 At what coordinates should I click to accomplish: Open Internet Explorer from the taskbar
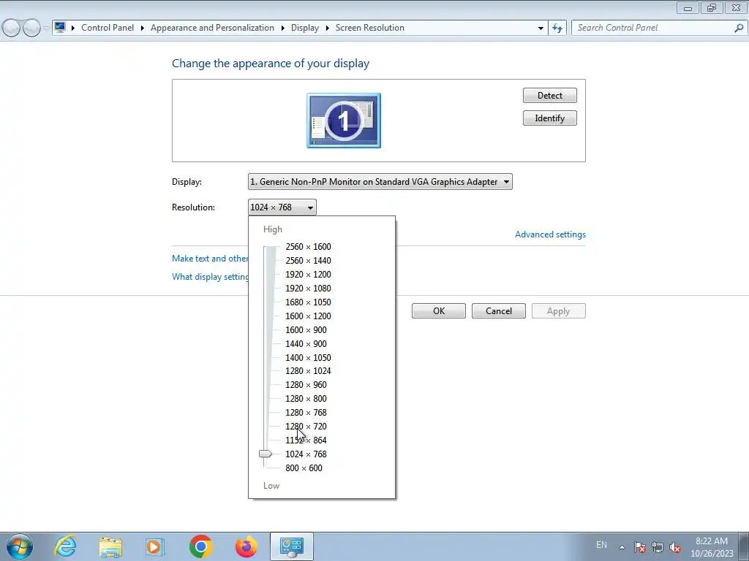(65, 546)
